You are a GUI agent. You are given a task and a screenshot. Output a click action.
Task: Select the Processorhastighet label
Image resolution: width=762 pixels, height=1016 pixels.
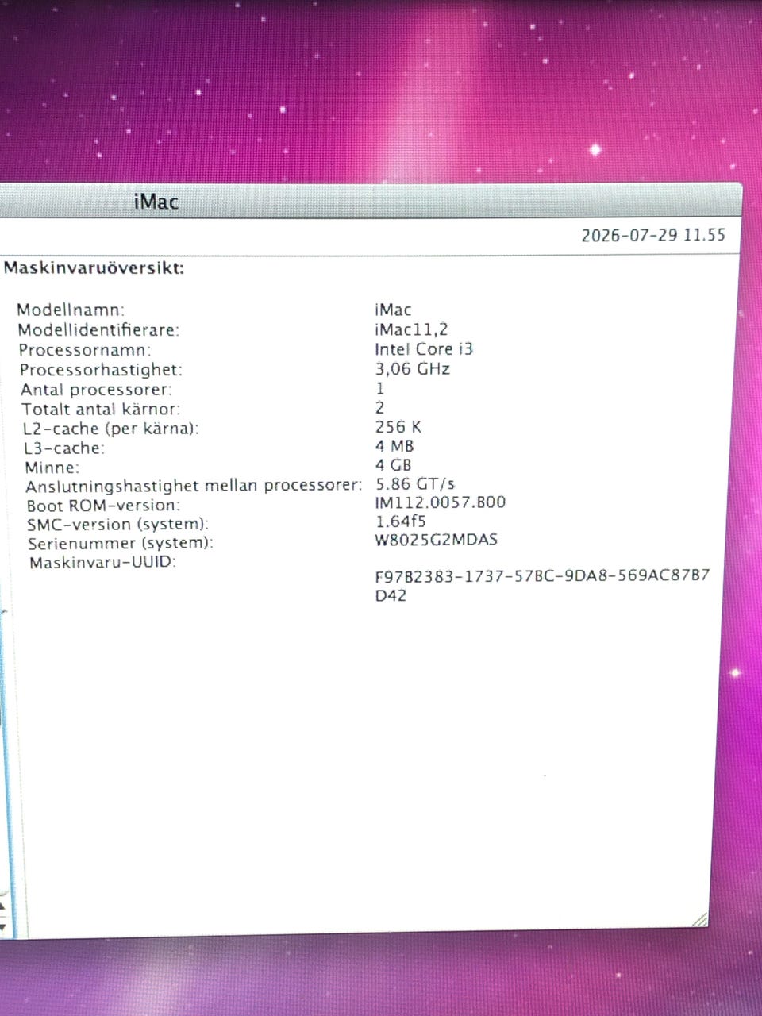[x=101, y=370]
